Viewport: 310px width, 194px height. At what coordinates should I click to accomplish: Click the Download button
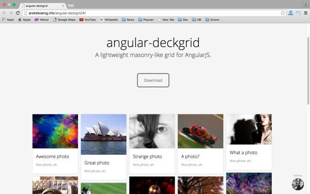[x=153, y=80]
